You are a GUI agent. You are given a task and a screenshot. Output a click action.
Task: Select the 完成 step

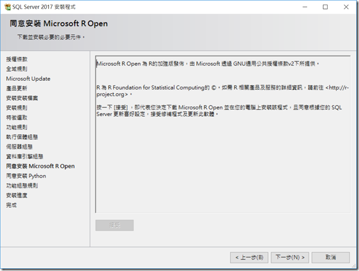[x=11, y=205]
